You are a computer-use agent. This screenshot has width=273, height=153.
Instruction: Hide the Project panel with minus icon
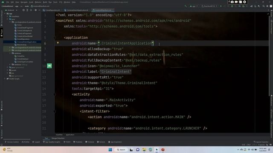coord(39,10)
